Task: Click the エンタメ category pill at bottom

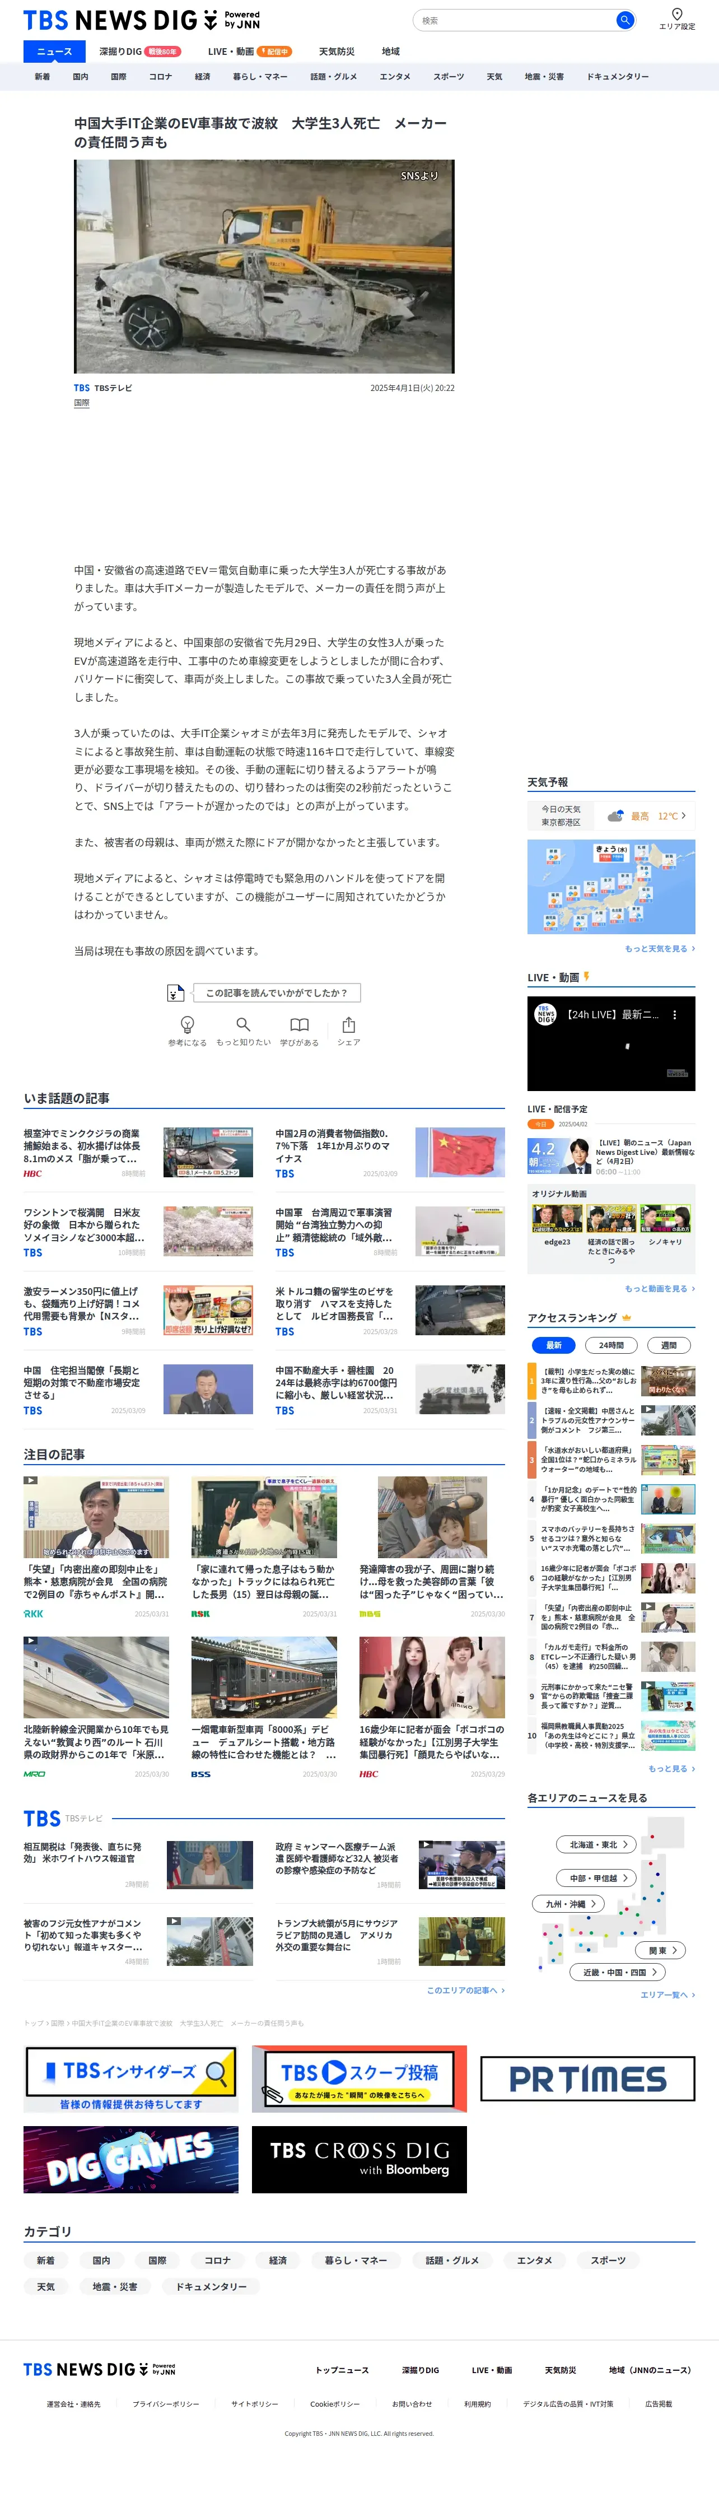Action: [535, 2261]
